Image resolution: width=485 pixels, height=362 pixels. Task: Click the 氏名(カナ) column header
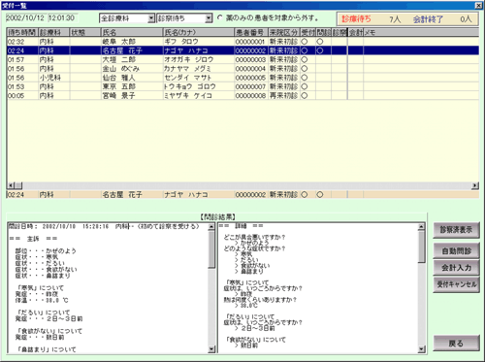pyautogui.click(x=199, y=32)
